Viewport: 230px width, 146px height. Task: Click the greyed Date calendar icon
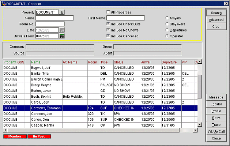click(62, 30)
